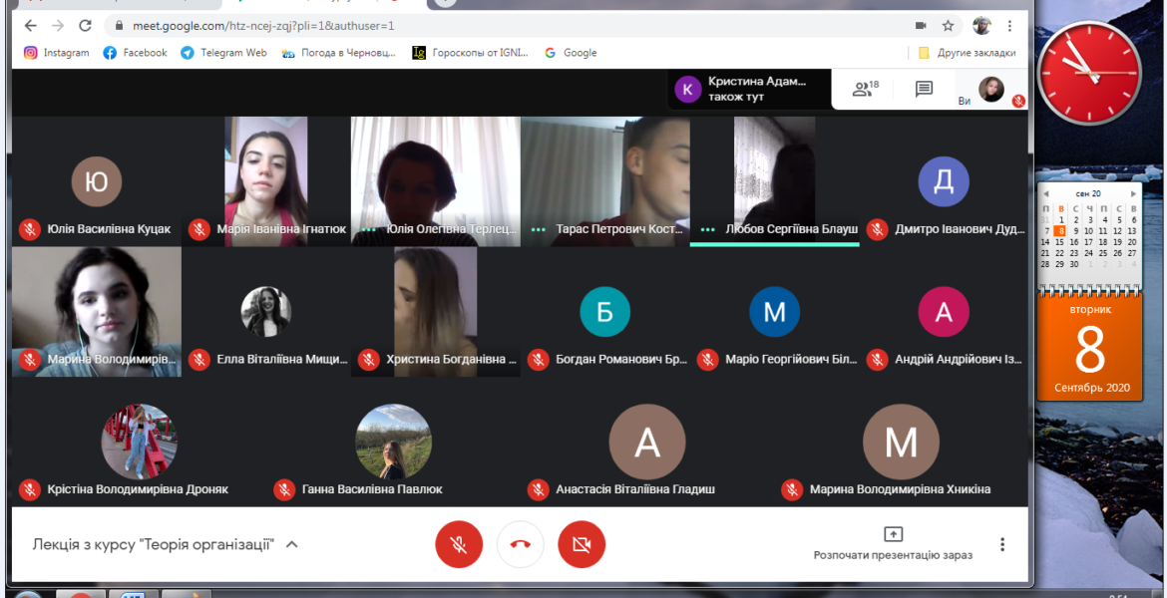Click the speaking dots on Любов Сергіївна Блауш
This screenshot has width=1167, height=598.
coord(708,229)
